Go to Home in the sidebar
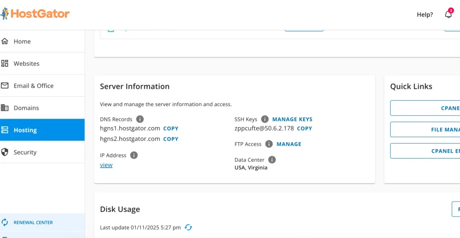The image size is (460, 238). pos(22,41)
